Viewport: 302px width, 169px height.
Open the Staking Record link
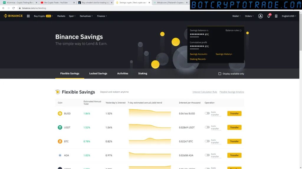pos(198,59)
